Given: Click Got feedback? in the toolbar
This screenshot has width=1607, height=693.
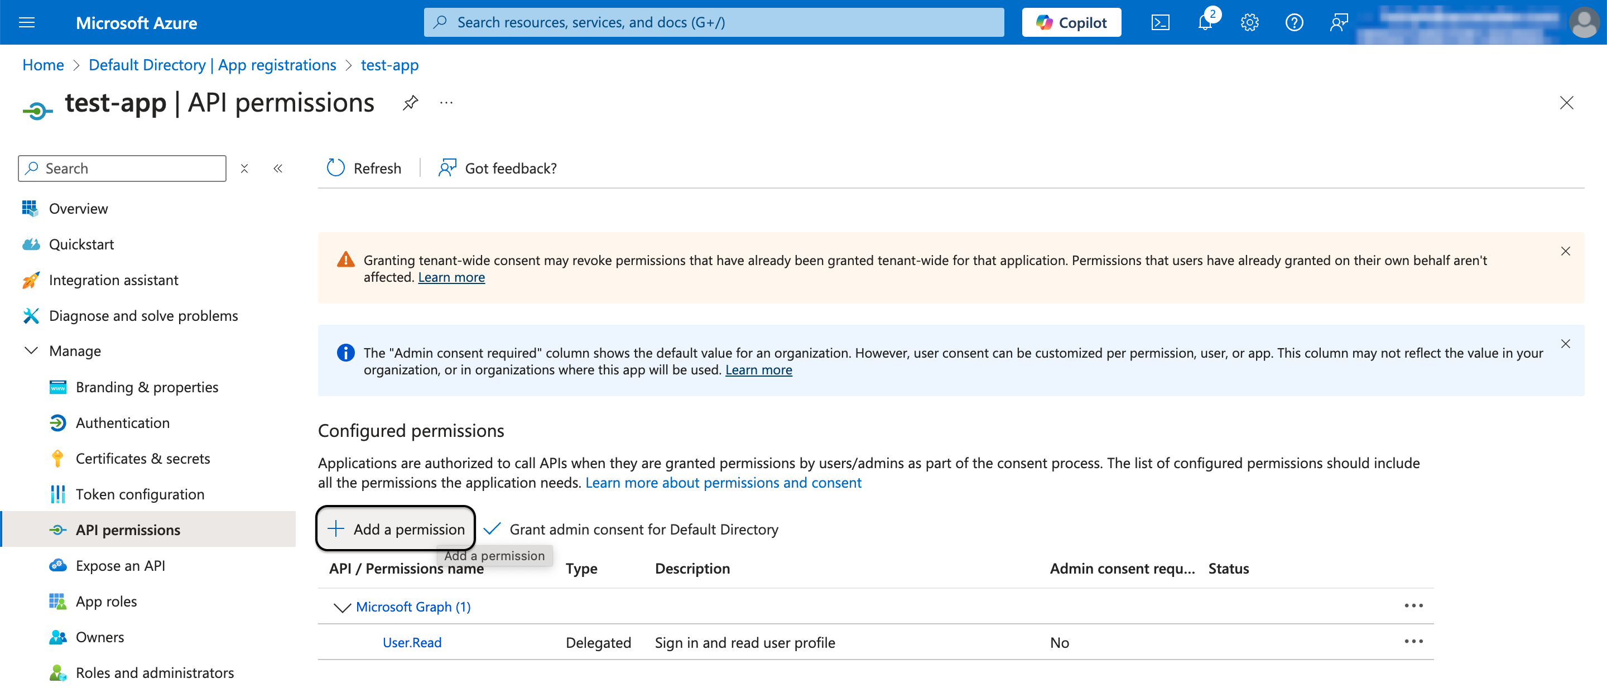Looking at the screenshot, I should [497, 168].
